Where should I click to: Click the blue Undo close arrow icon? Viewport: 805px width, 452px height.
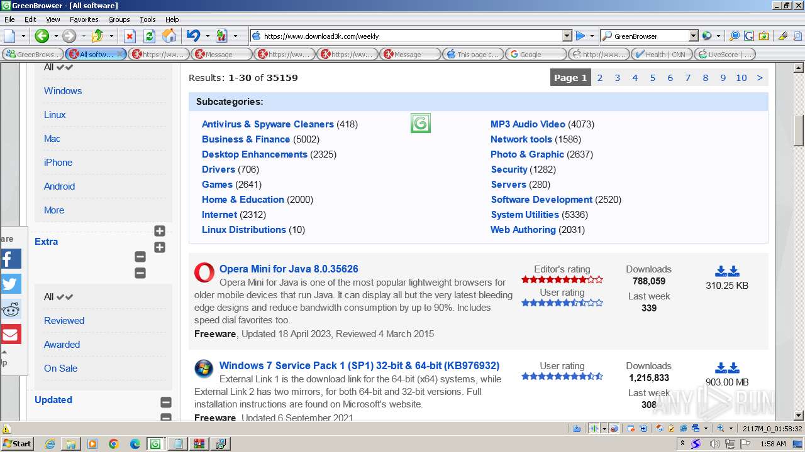point(193,36)
